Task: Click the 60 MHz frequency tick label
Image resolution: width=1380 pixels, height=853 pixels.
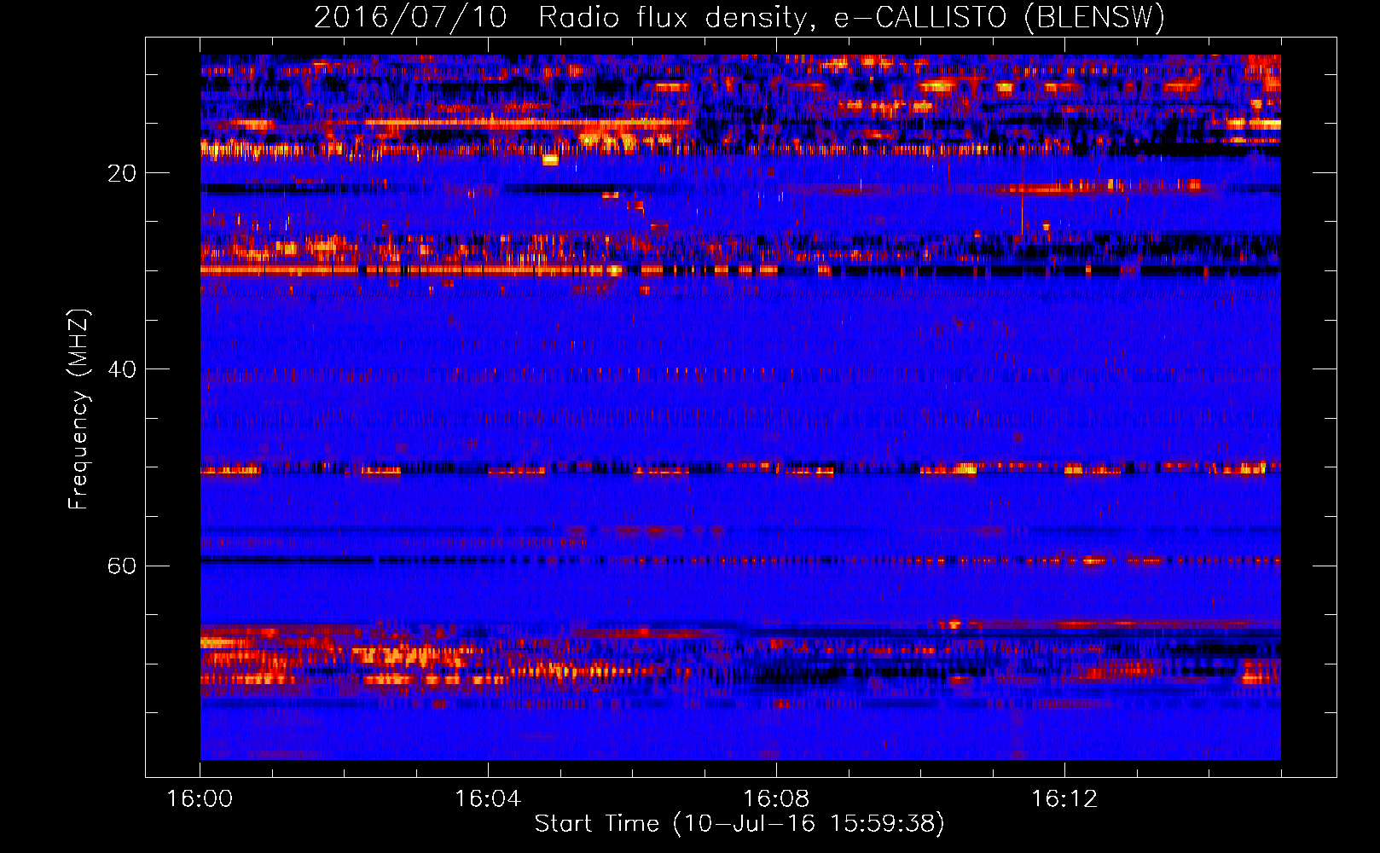Action: tap(121, 566)
